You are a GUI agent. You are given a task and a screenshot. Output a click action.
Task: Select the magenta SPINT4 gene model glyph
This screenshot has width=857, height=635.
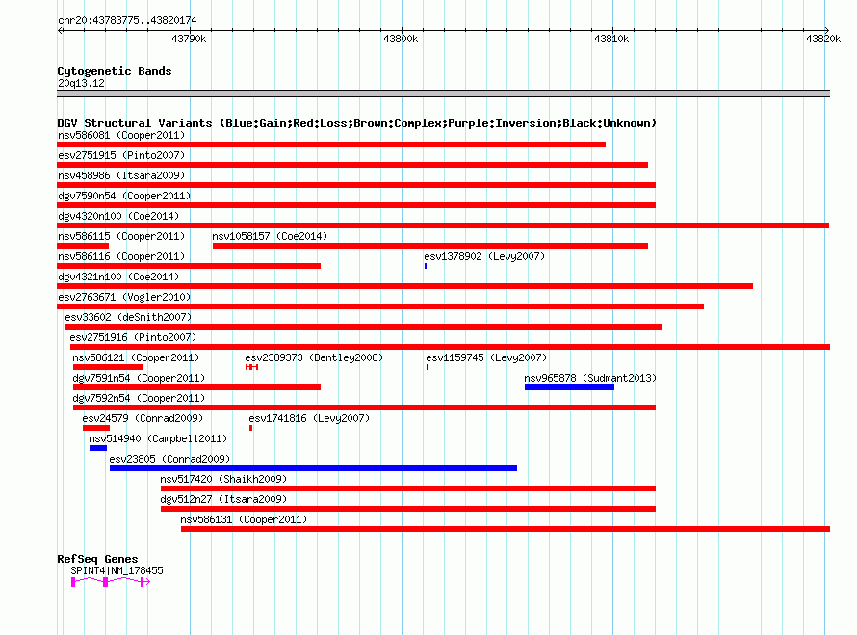pyautogui.click(x=111, y=582)
